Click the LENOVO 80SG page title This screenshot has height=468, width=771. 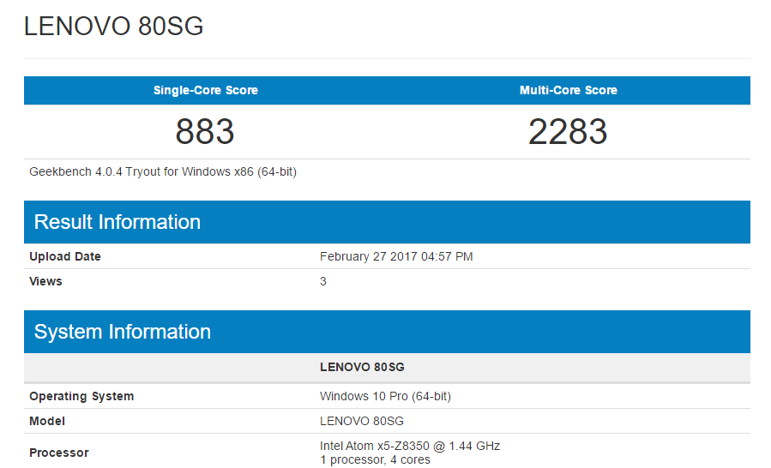click(x=114, y=27)
